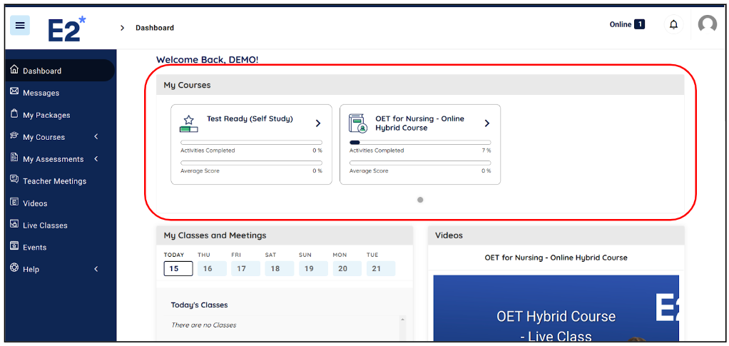Click the Messages envelope icon in sidebar
The height and width of the screenshot is (346, 729).
[14, 92]
